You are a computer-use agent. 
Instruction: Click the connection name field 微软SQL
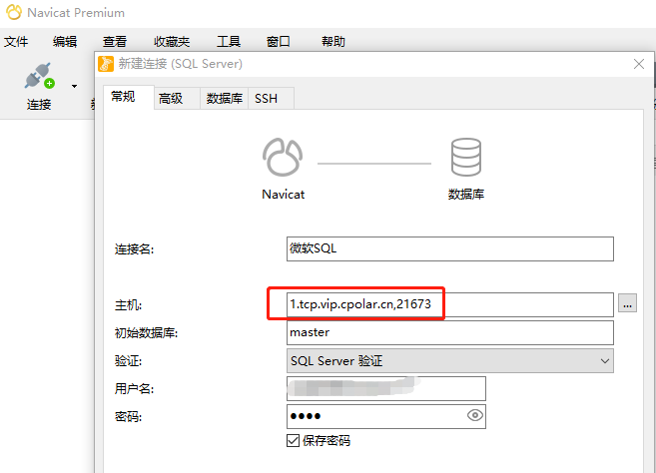coord(450,248)
